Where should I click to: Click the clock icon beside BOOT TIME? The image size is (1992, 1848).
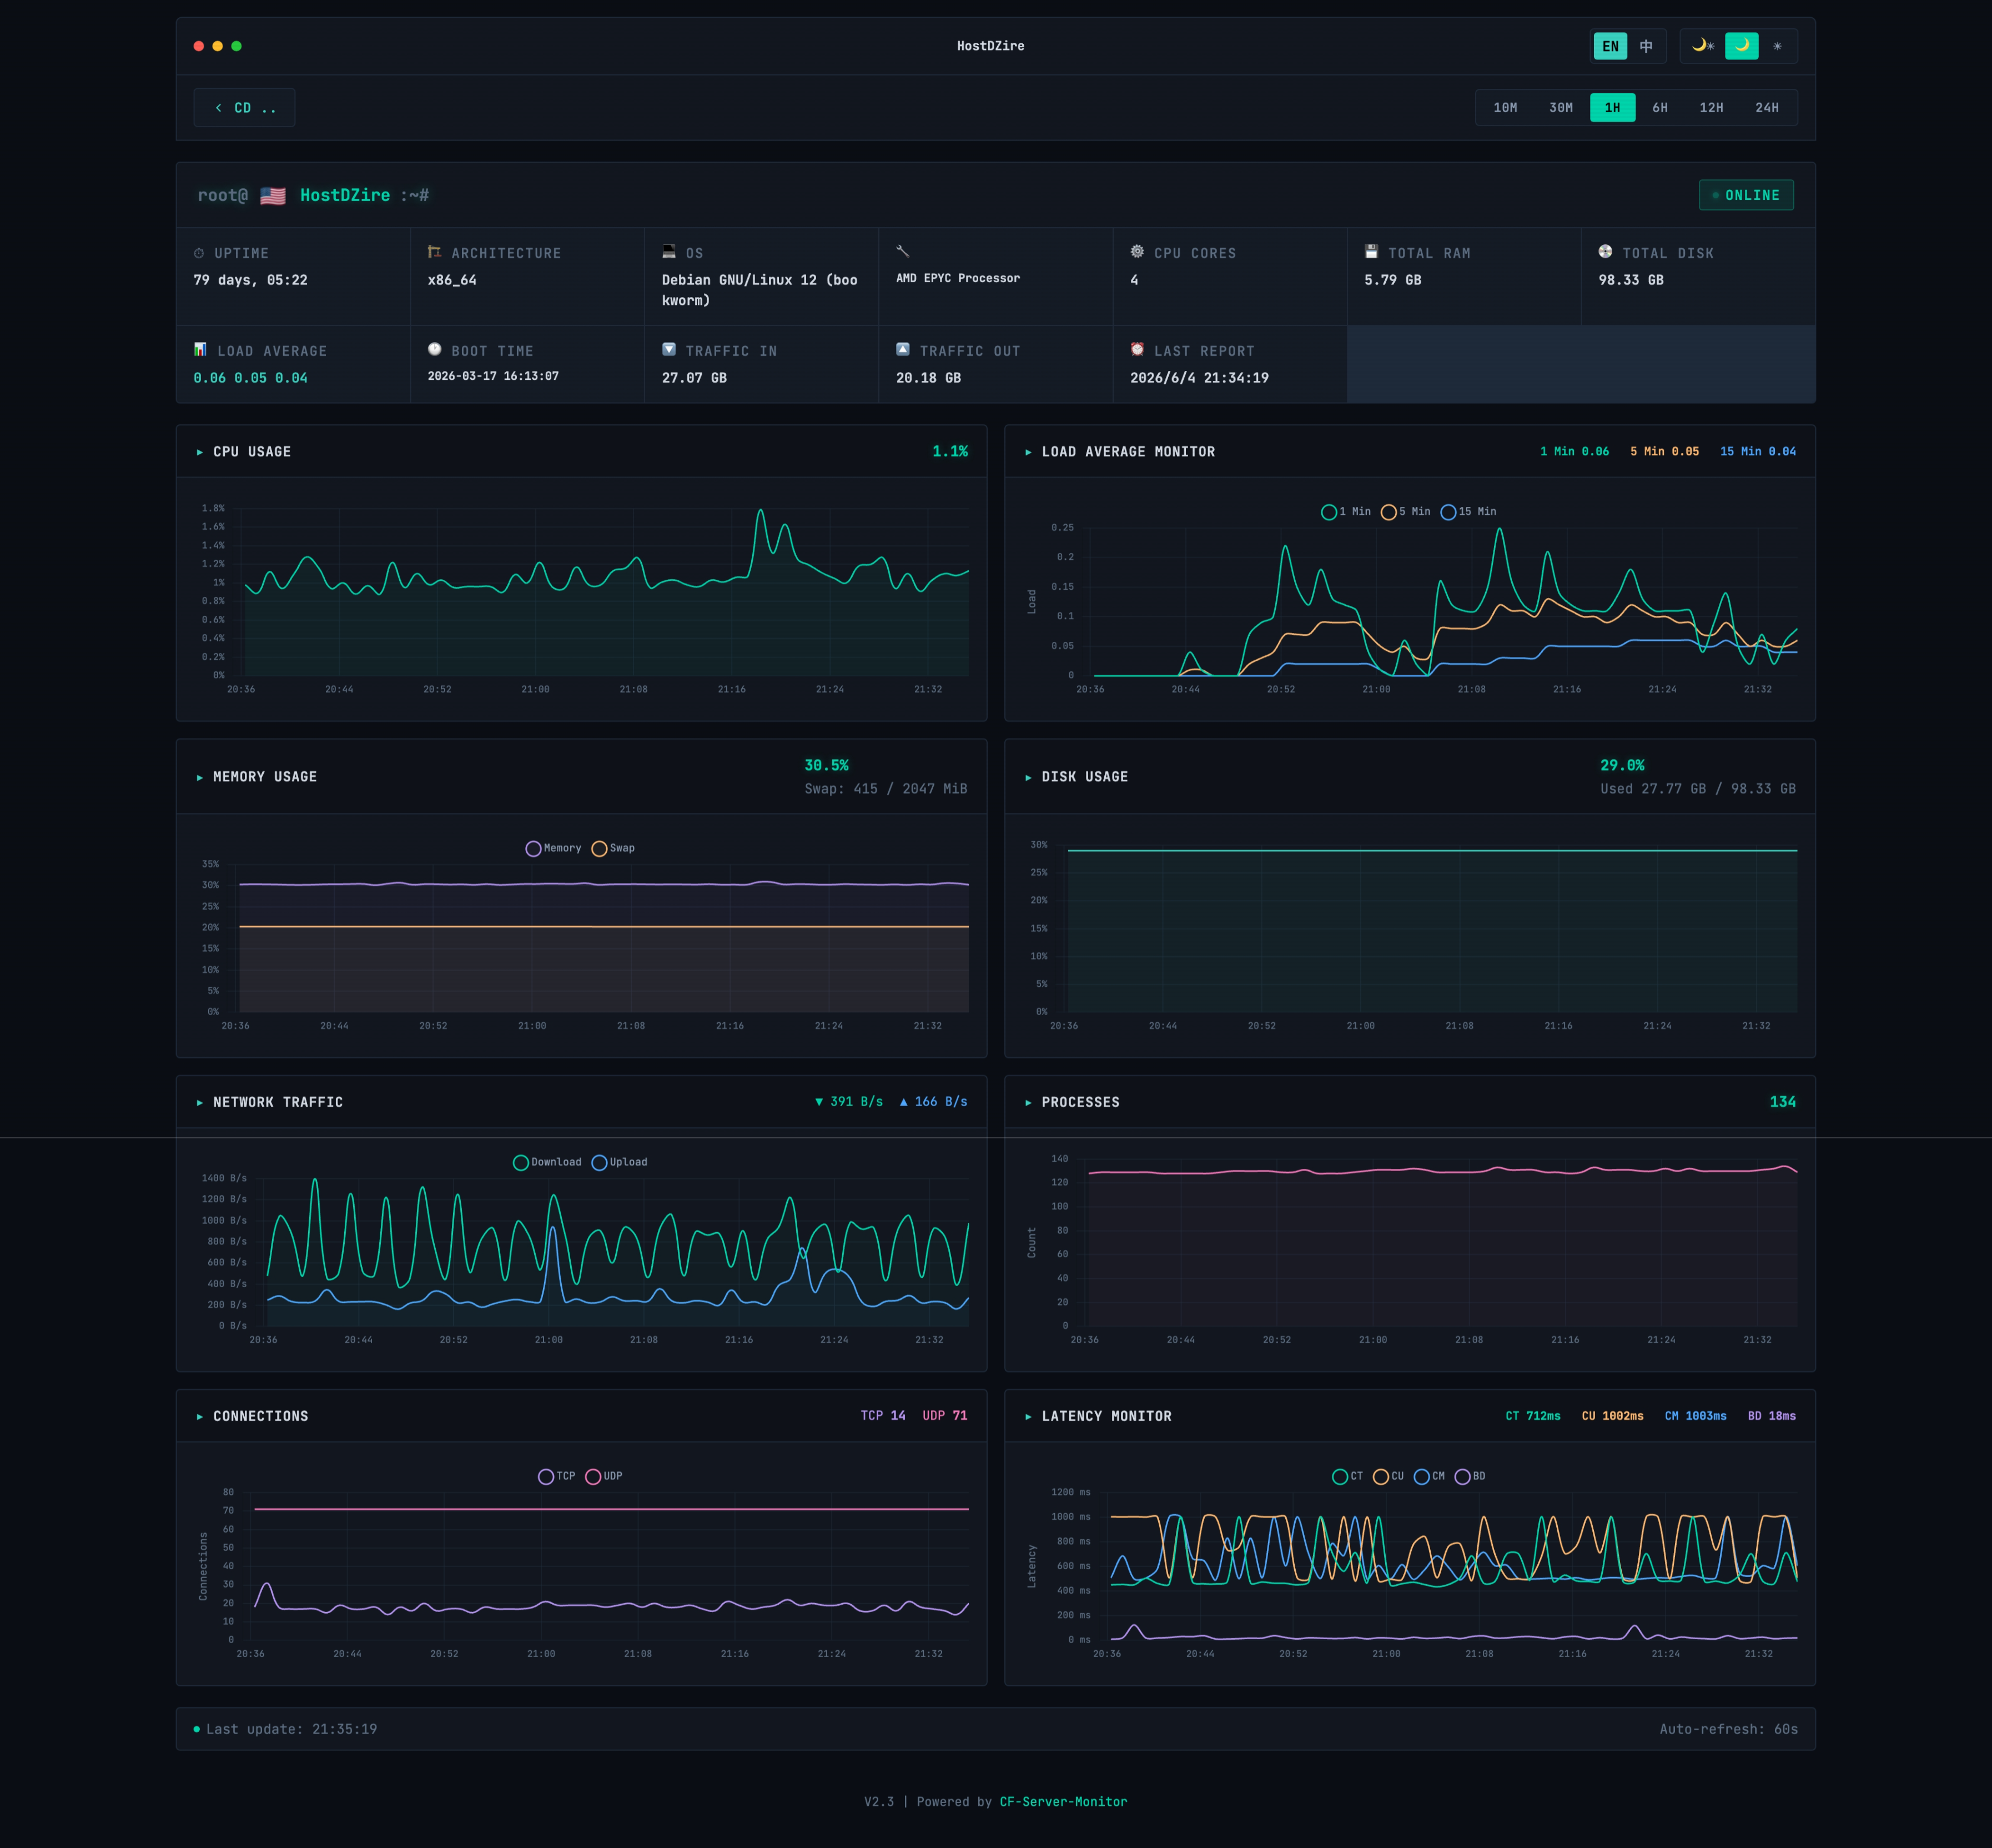tap(434, 349)
